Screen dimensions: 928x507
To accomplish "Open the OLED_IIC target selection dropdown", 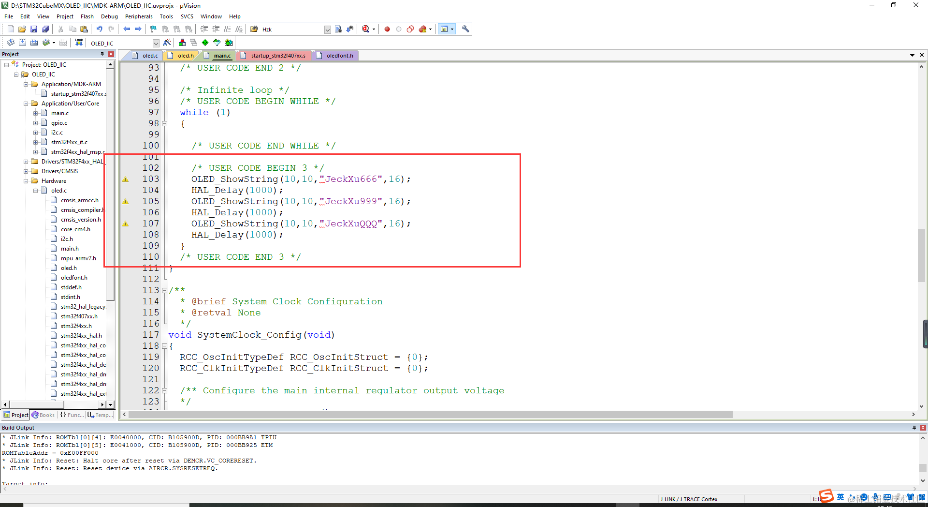I will [156, 43].
